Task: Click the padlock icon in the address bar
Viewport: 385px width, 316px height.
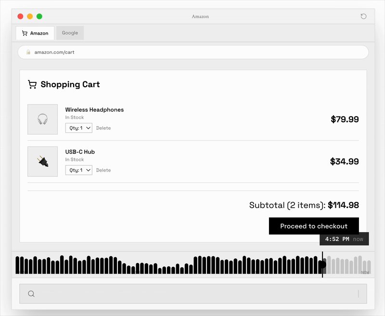Action: point(28,52)
